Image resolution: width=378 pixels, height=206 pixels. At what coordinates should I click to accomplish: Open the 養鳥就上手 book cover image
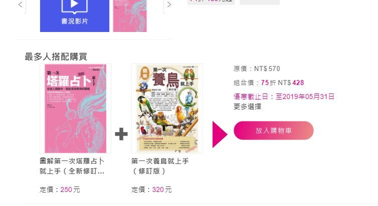167,108
